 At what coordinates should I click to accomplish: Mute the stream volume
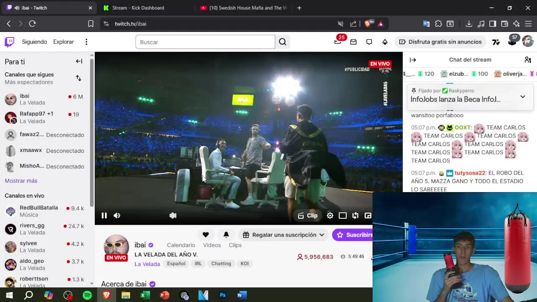coord(117,216)
